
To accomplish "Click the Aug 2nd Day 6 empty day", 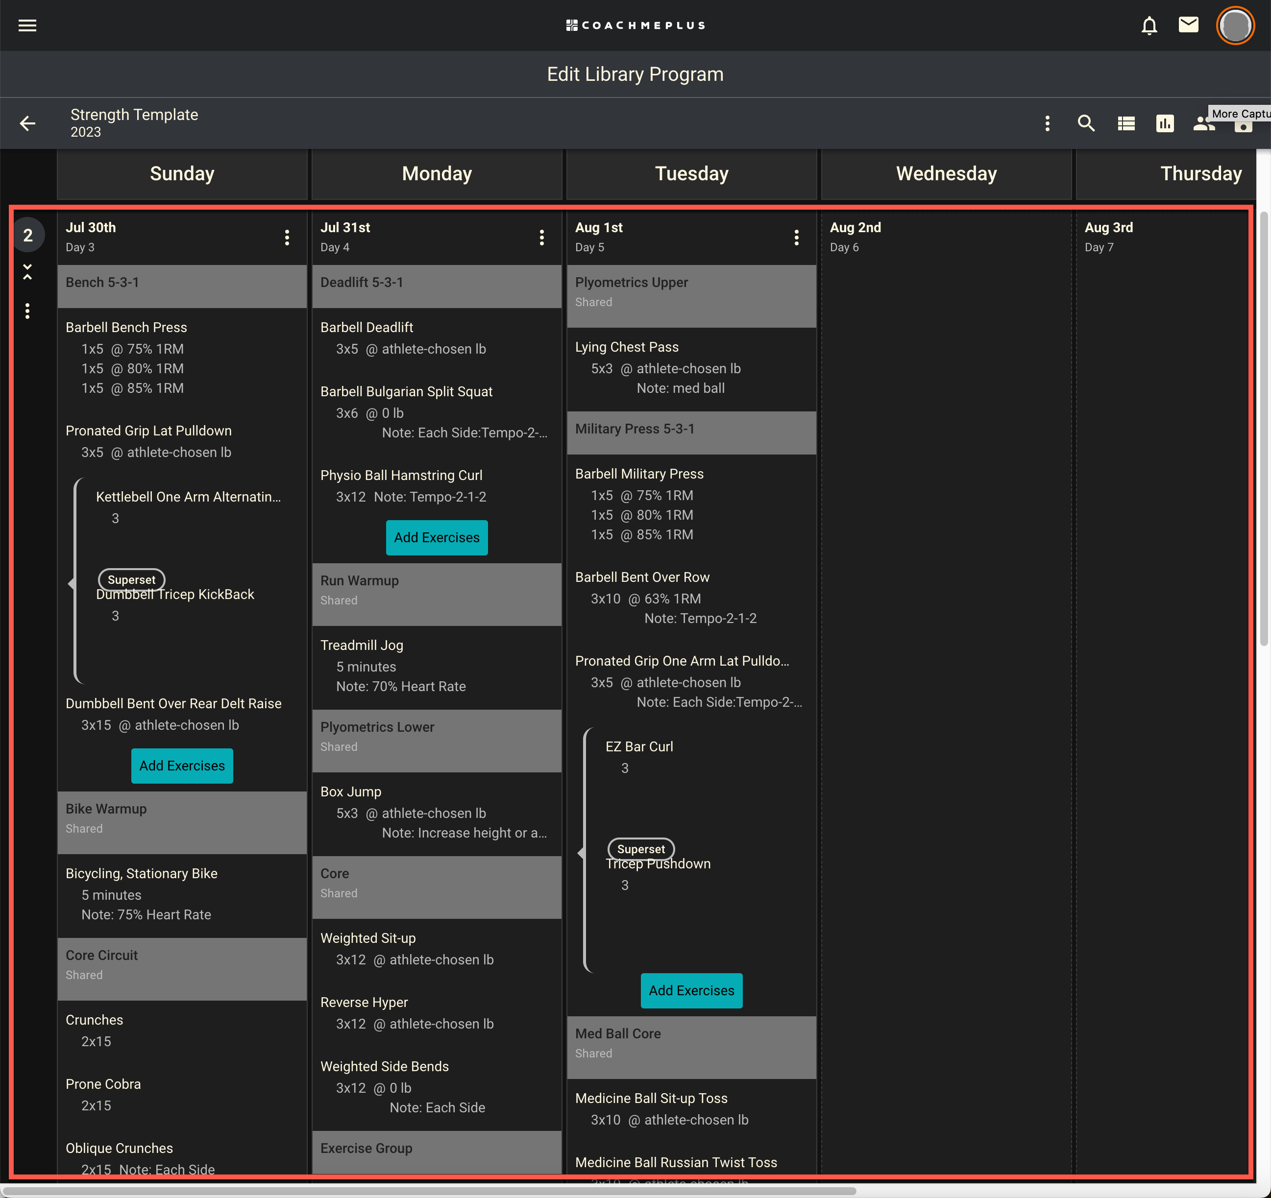I will (x=946, y=693).
